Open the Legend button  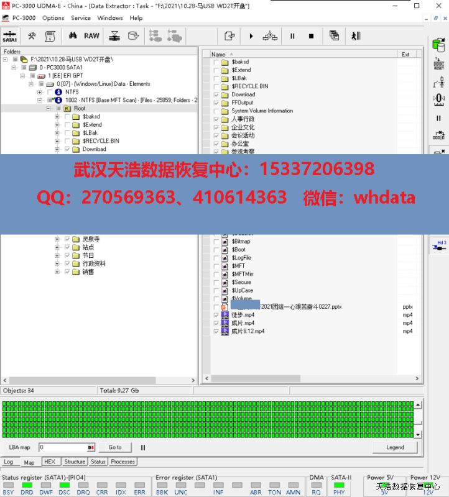[395, 447]
